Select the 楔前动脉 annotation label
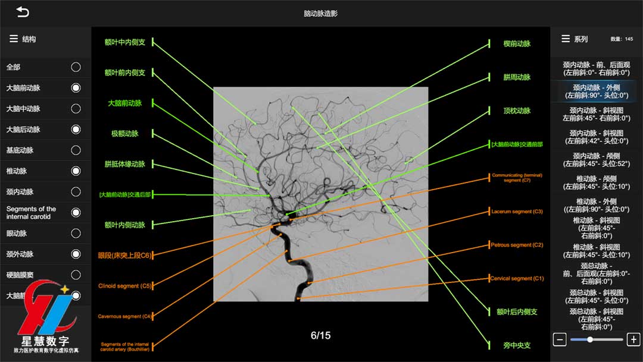 pos(517,44)
